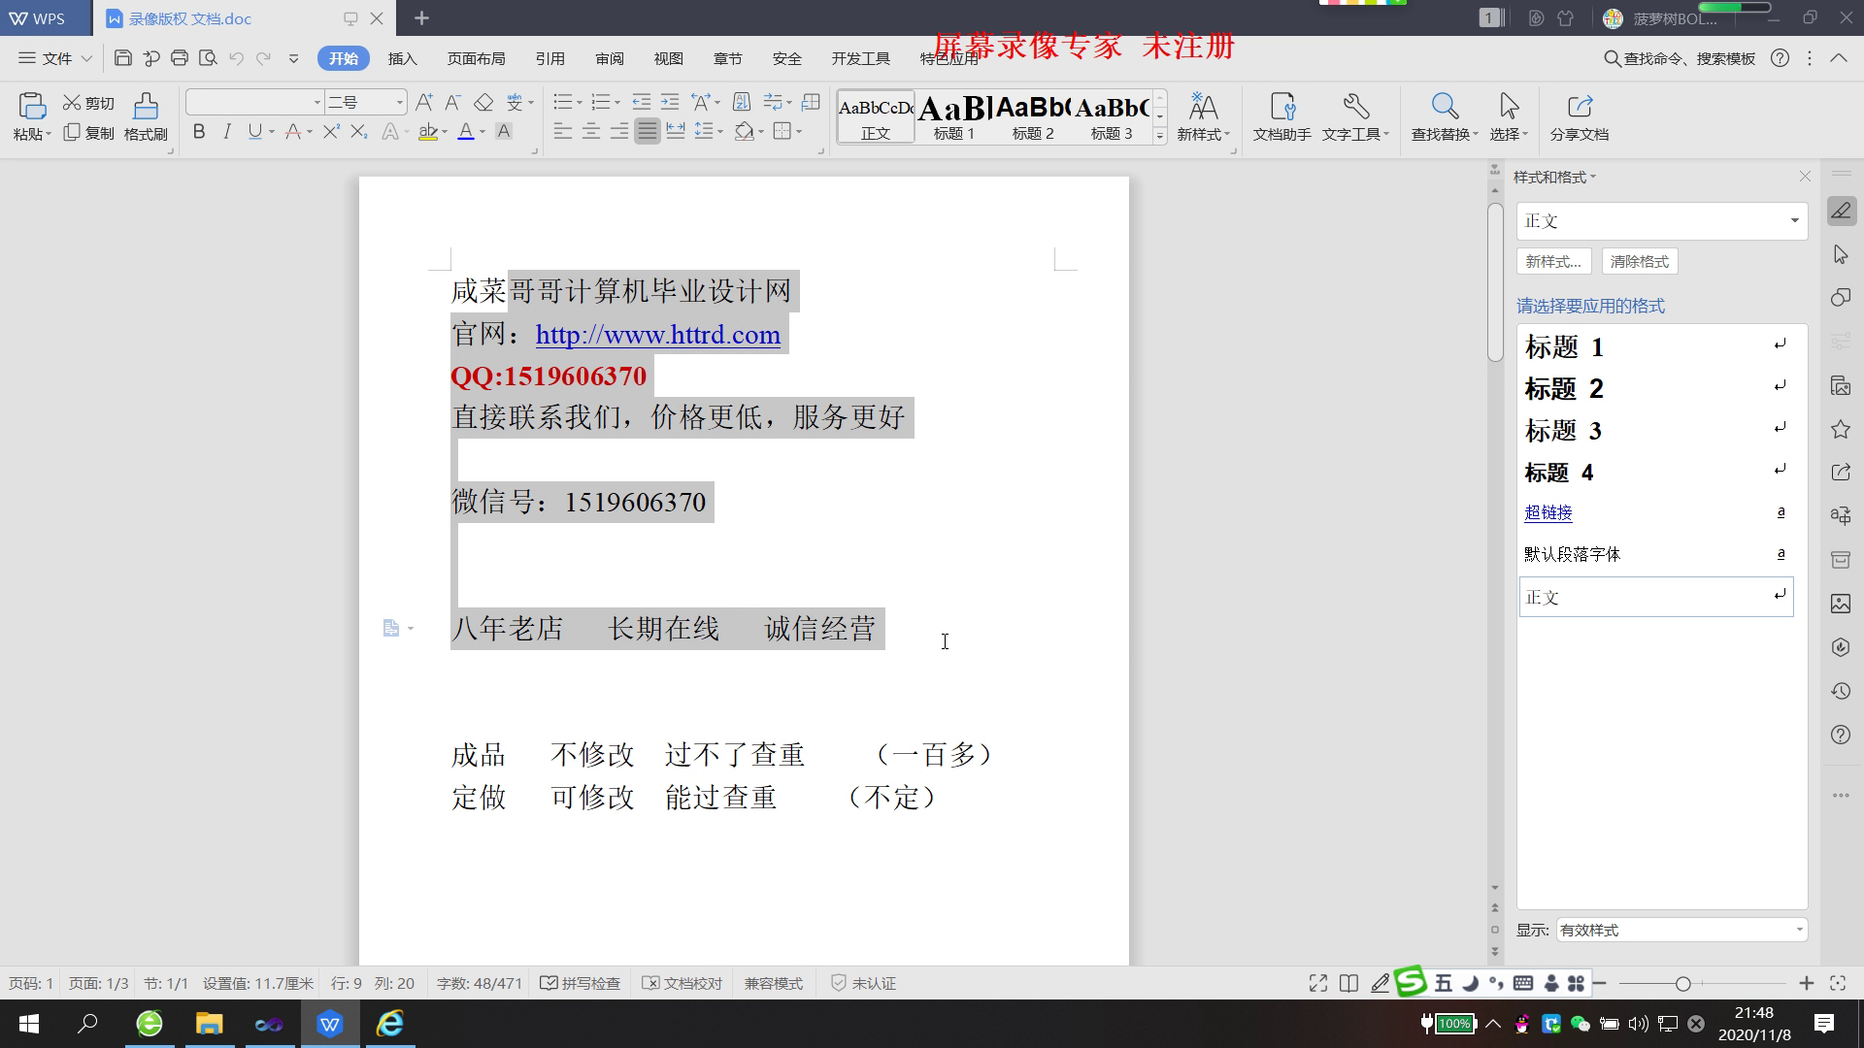Click the star favorites icon in the right sidebar
1864x1048 pixels.
click(x=1841, y=429)
